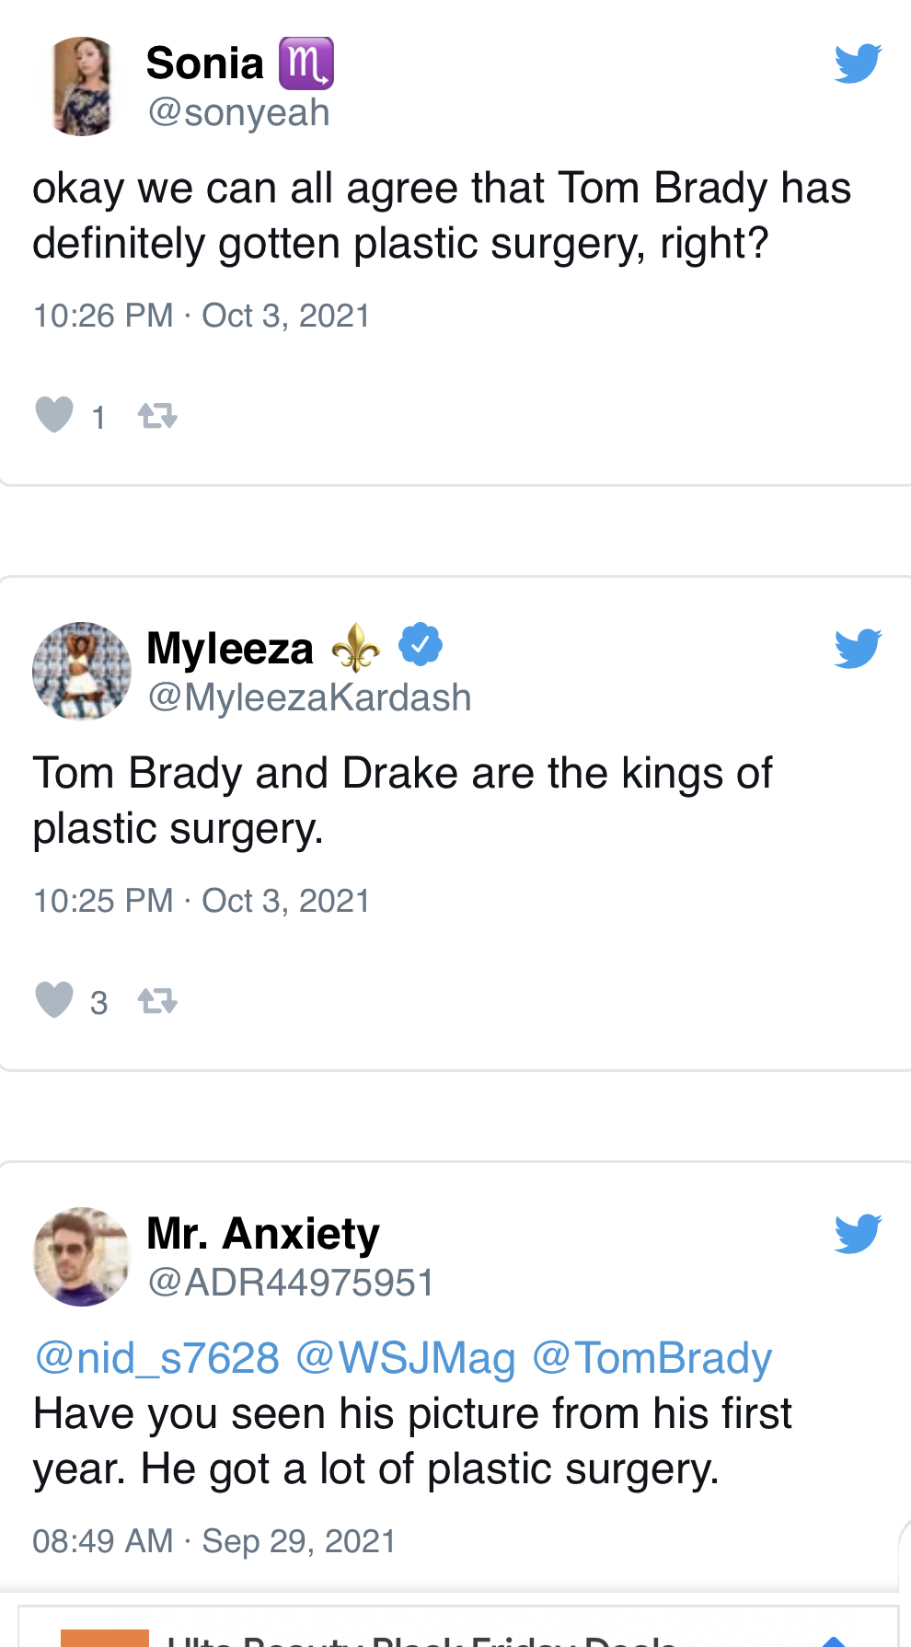This screenshot has height=1647, width=911.
Task: Open the Ulta Beauty Black Friday ad
Action: click(458, 1627)
